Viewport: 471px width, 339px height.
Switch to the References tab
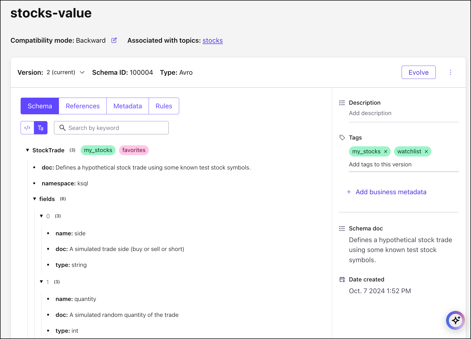pos(83,106)
